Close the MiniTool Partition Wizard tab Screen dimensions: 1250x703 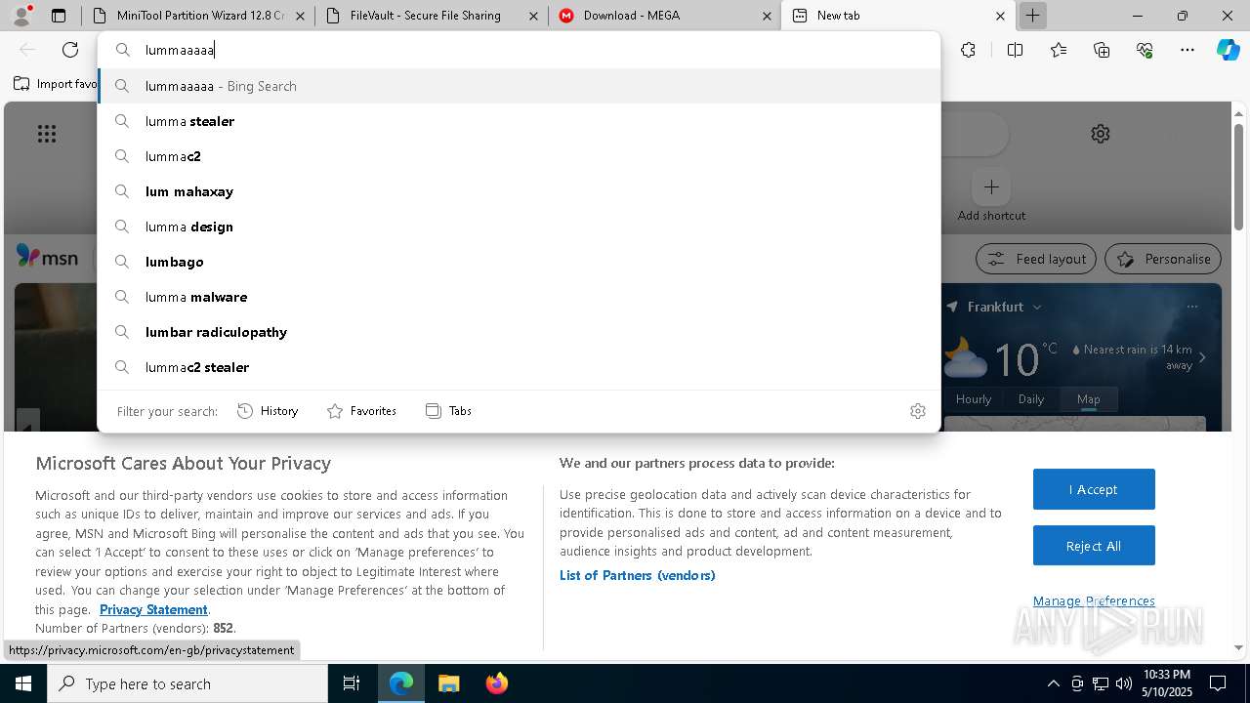click(x=300, y=16)
